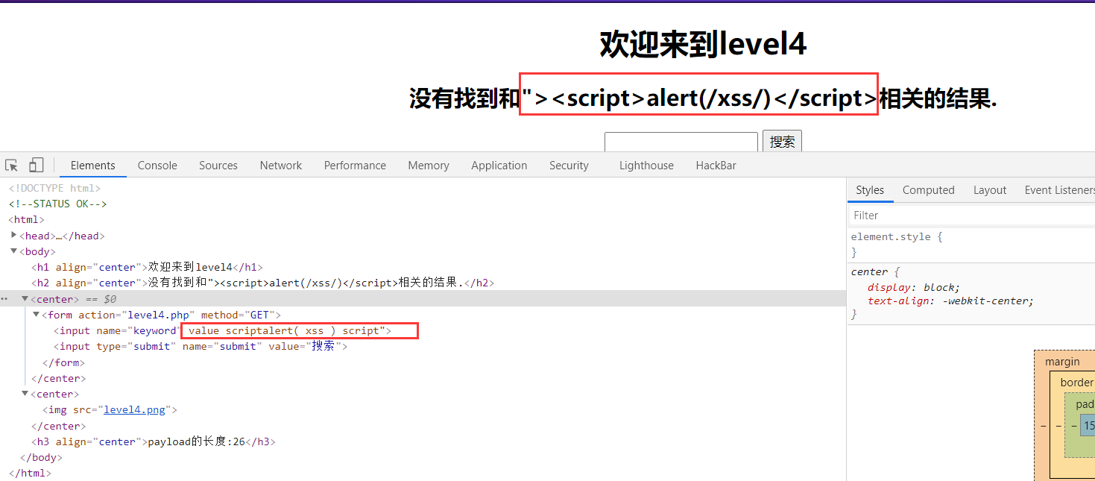This screenshot has height=481, width=1095.
Task: Open the level4.png image link
Action: 135,409
